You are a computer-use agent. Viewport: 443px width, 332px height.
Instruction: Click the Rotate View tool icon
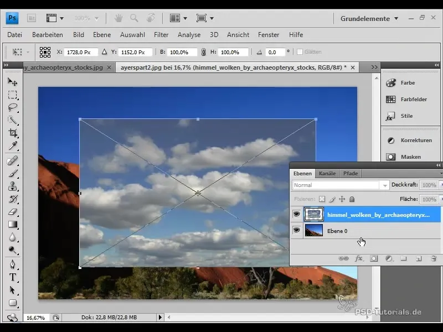151,18
